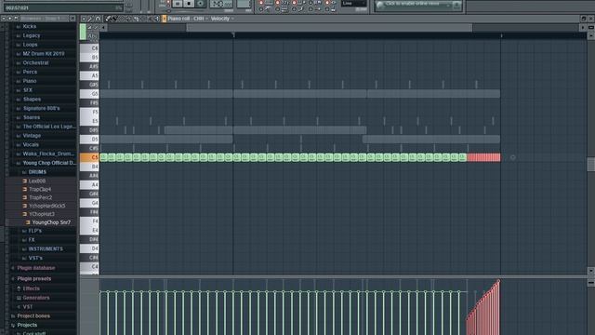The image size is (595, 335).
Task: Click the playback speaker tool icon
Action: (156, 19)
